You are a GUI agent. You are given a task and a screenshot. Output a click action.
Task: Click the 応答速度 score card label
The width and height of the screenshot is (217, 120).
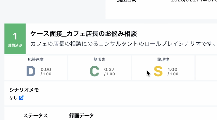coord(36,59)
